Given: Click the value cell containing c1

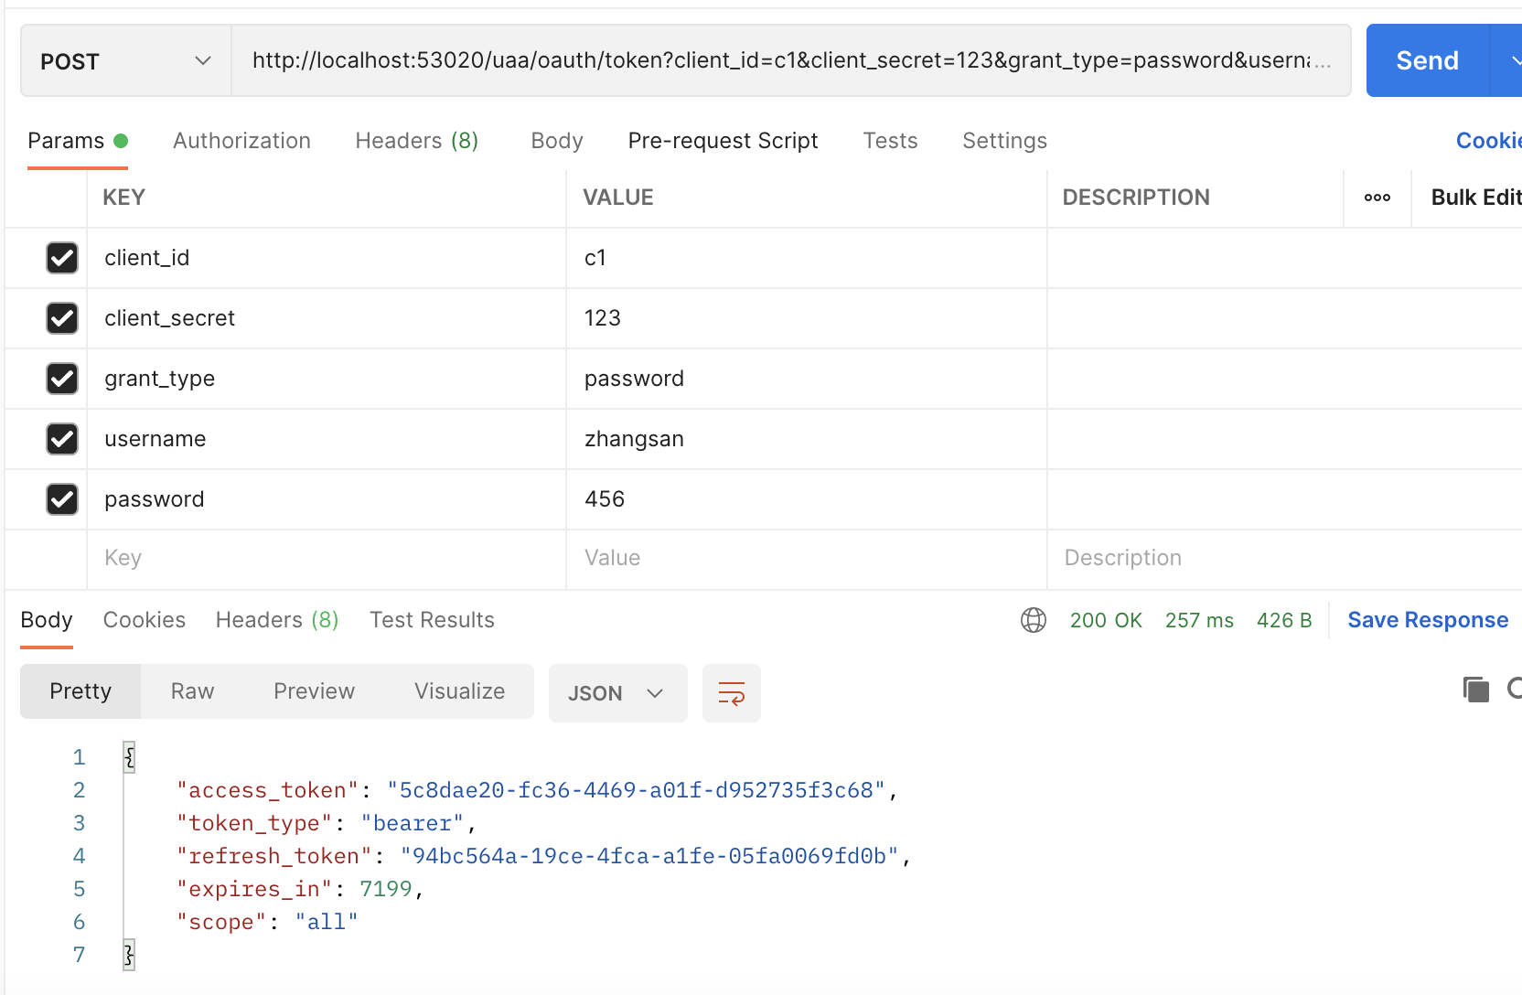Looking at the screenshot, I should (807, 258).
